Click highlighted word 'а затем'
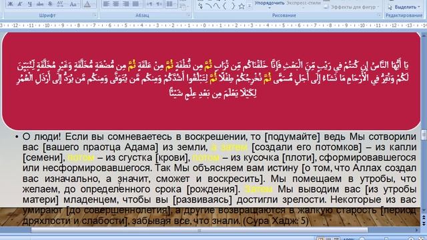427x240 pixels. pos(230,147)
